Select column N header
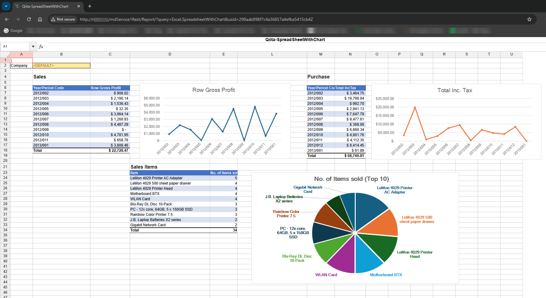This screenshot has width=546, height=298. (x=350, y=54)
